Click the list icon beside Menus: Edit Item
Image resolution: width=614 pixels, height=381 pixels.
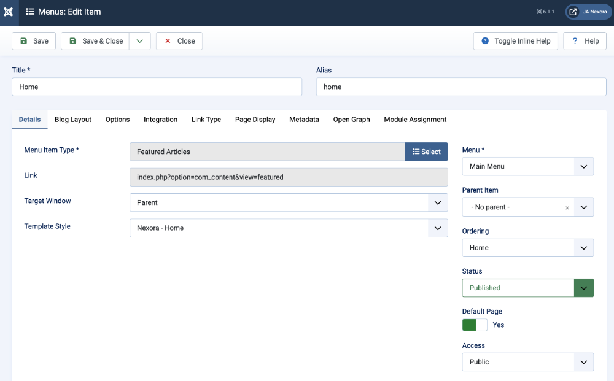tap(29, 12)
